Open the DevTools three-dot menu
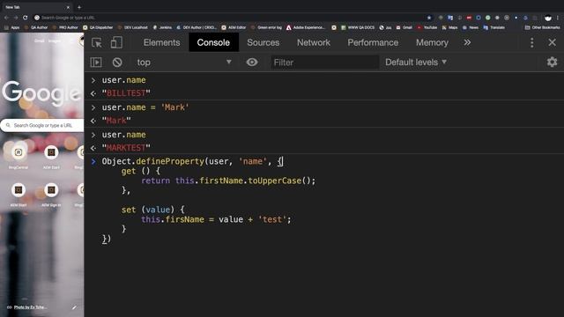Image resolution: width=564 pixels, height=317 pixels. pos(532,42)
